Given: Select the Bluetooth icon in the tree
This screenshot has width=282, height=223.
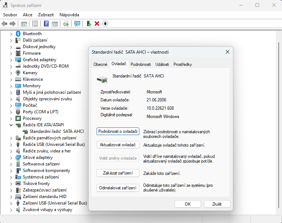Looking at the screenshot, I should coord(18,34).
